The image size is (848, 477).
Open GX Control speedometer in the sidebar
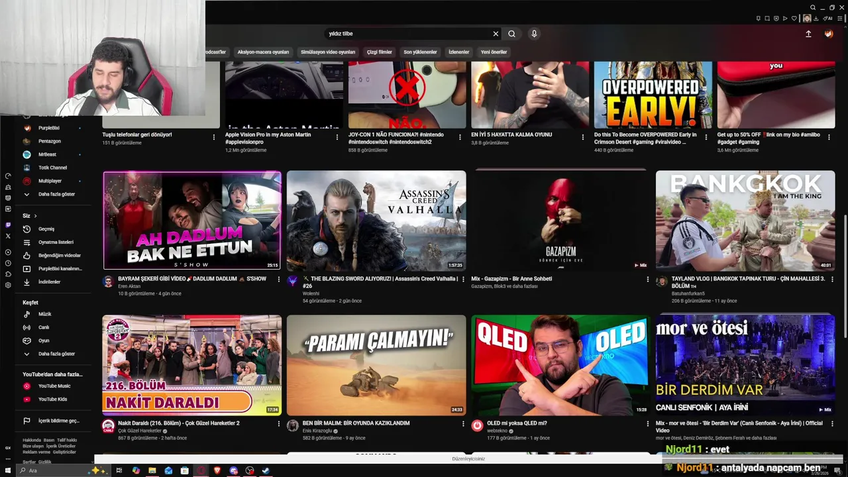[x=8, y=176]
